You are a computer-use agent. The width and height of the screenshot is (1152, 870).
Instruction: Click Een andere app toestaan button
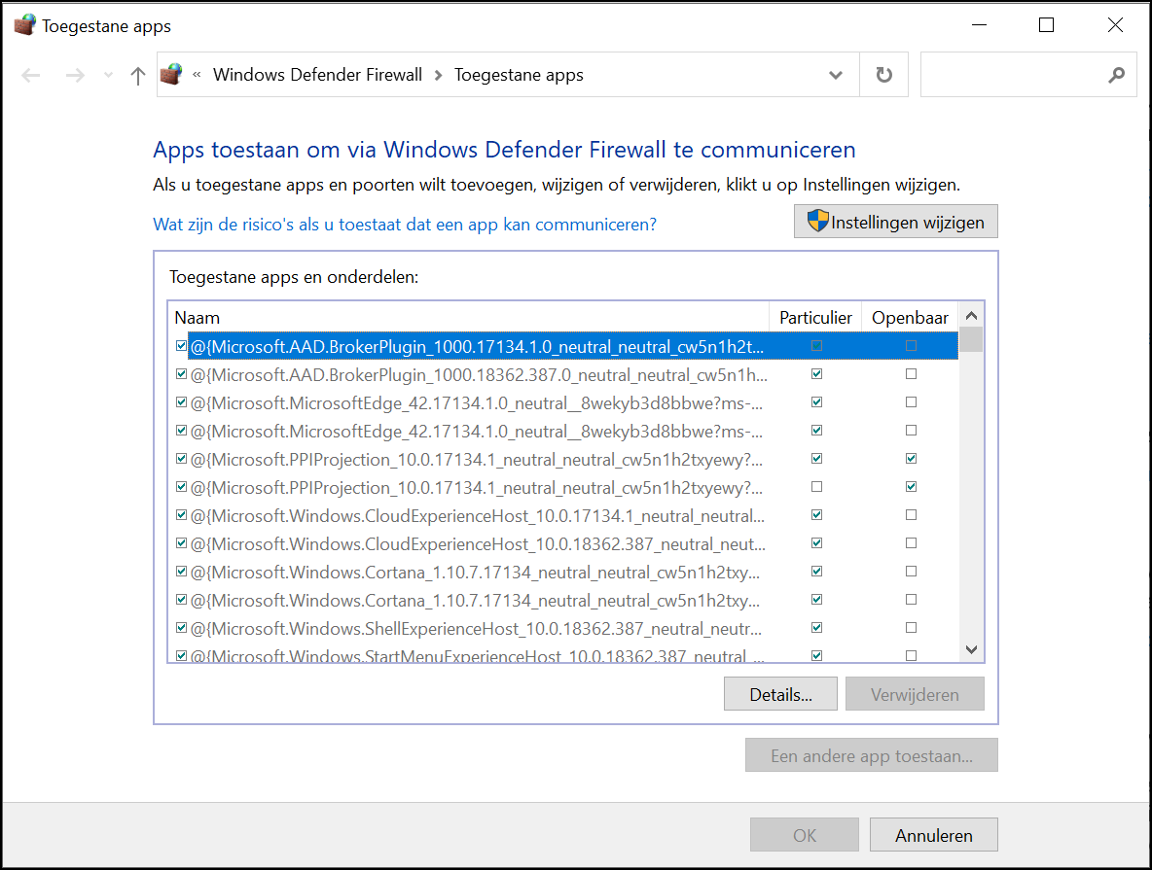[872, 755]
